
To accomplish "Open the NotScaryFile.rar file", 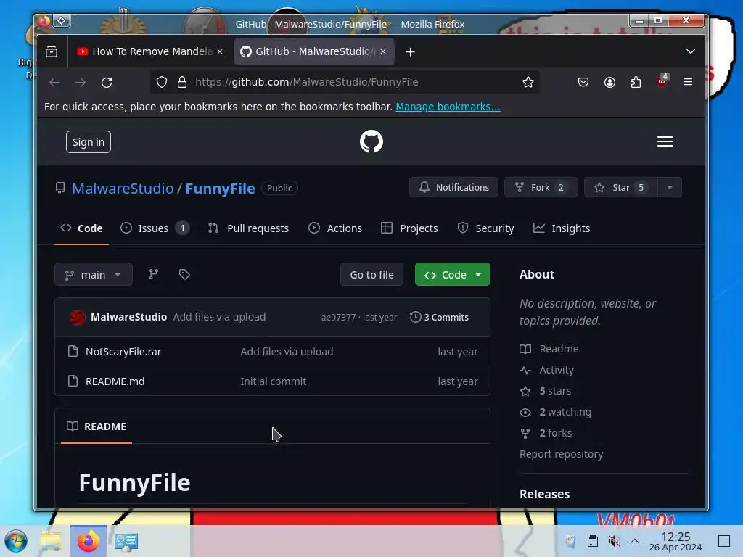I will (123, 352).
